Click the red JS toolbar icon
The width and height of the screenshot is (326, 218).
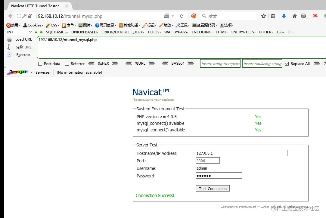(315, 16)
